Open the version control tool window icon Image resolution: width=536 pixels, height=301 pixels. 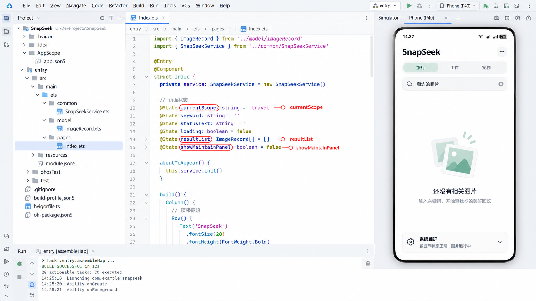[x=6, y=287]
